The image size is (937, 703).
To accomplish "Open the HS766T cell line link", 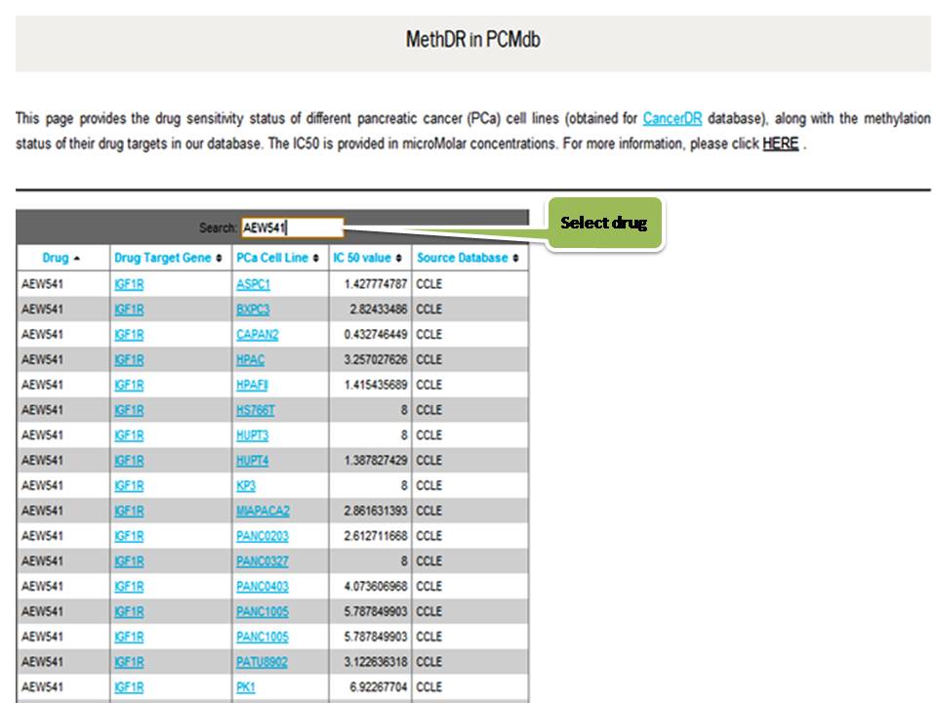I will coord(255,410).
